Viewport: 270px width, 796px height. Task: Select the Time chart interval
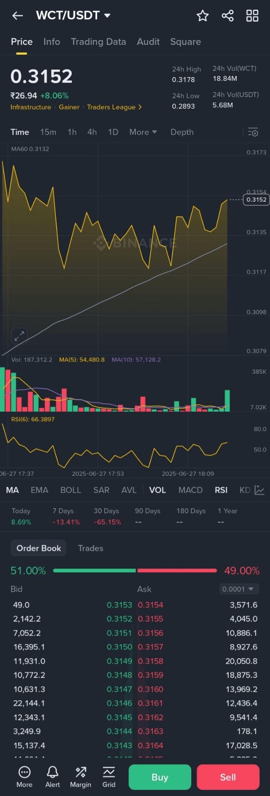[x=20, y=132]
